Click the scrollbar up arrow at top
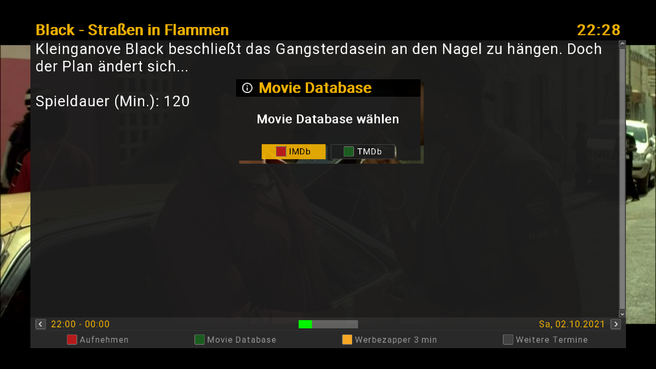The image size is (656, 369). tap(622, 44)
